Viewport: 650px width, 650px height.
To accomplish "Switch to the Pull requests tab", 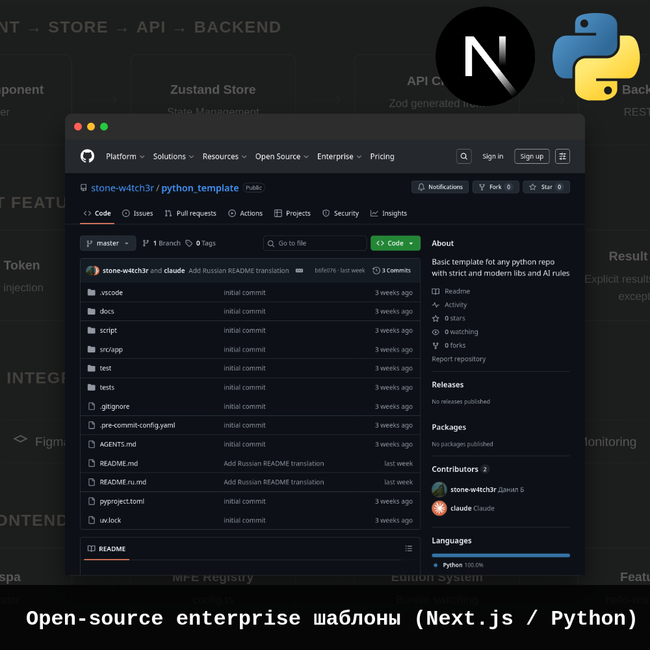I will coord(190,213).
